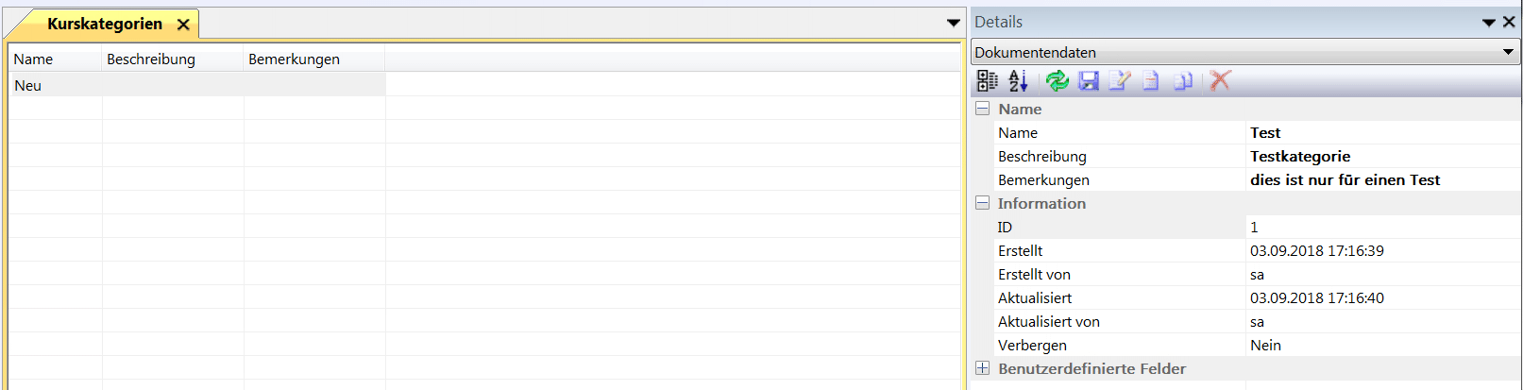The height and width of the screenshot is (390, 1523).
Task: Sort properties alphabetically
Action: tap(1018, 81)
